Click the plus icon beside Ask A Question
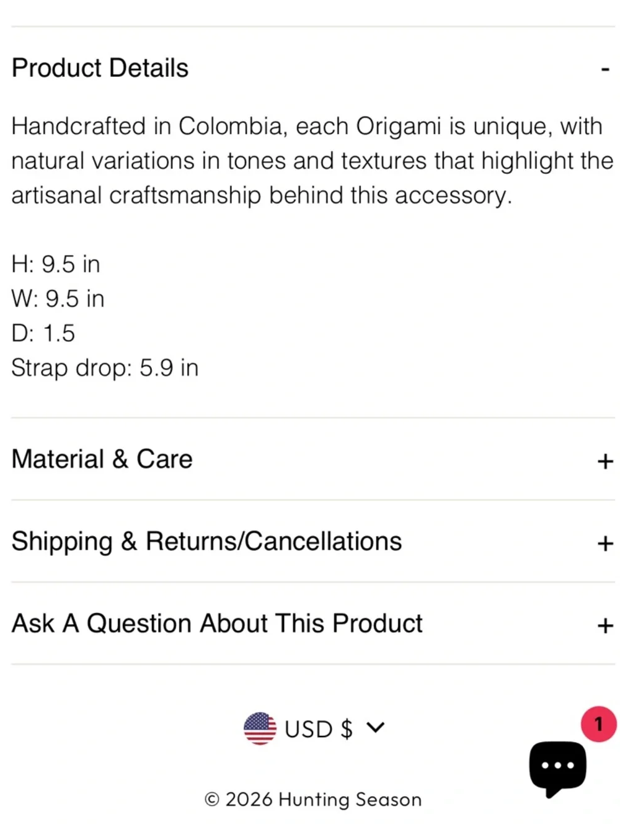This screenshot has width=620, height=827. [605, 625]
